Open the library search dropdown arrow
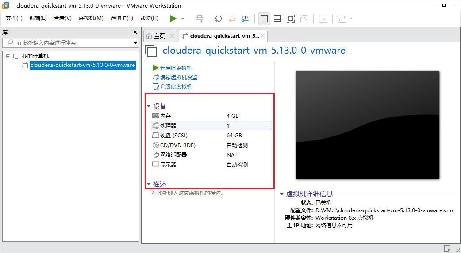This screenshot has width=461, height=253. coord(135,43)
